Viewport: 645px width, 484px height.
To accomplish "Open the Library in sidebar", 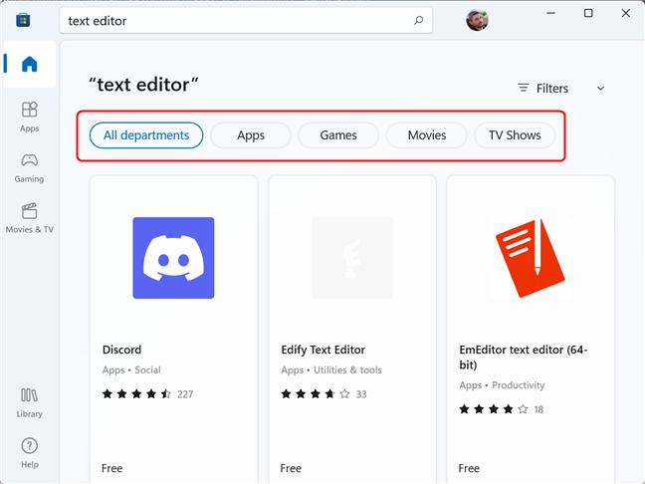I will pyautogui.click(x=29, y=403).
